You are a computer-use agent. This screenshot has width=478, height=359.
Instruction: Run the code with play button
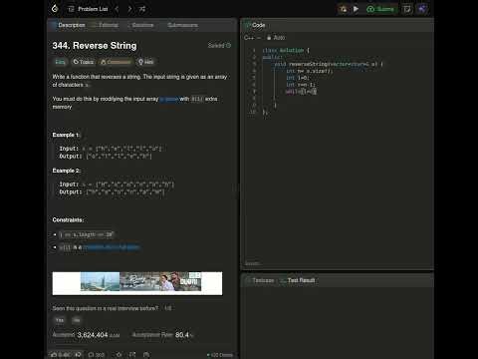pyautogui.click(x=356, y=9)
